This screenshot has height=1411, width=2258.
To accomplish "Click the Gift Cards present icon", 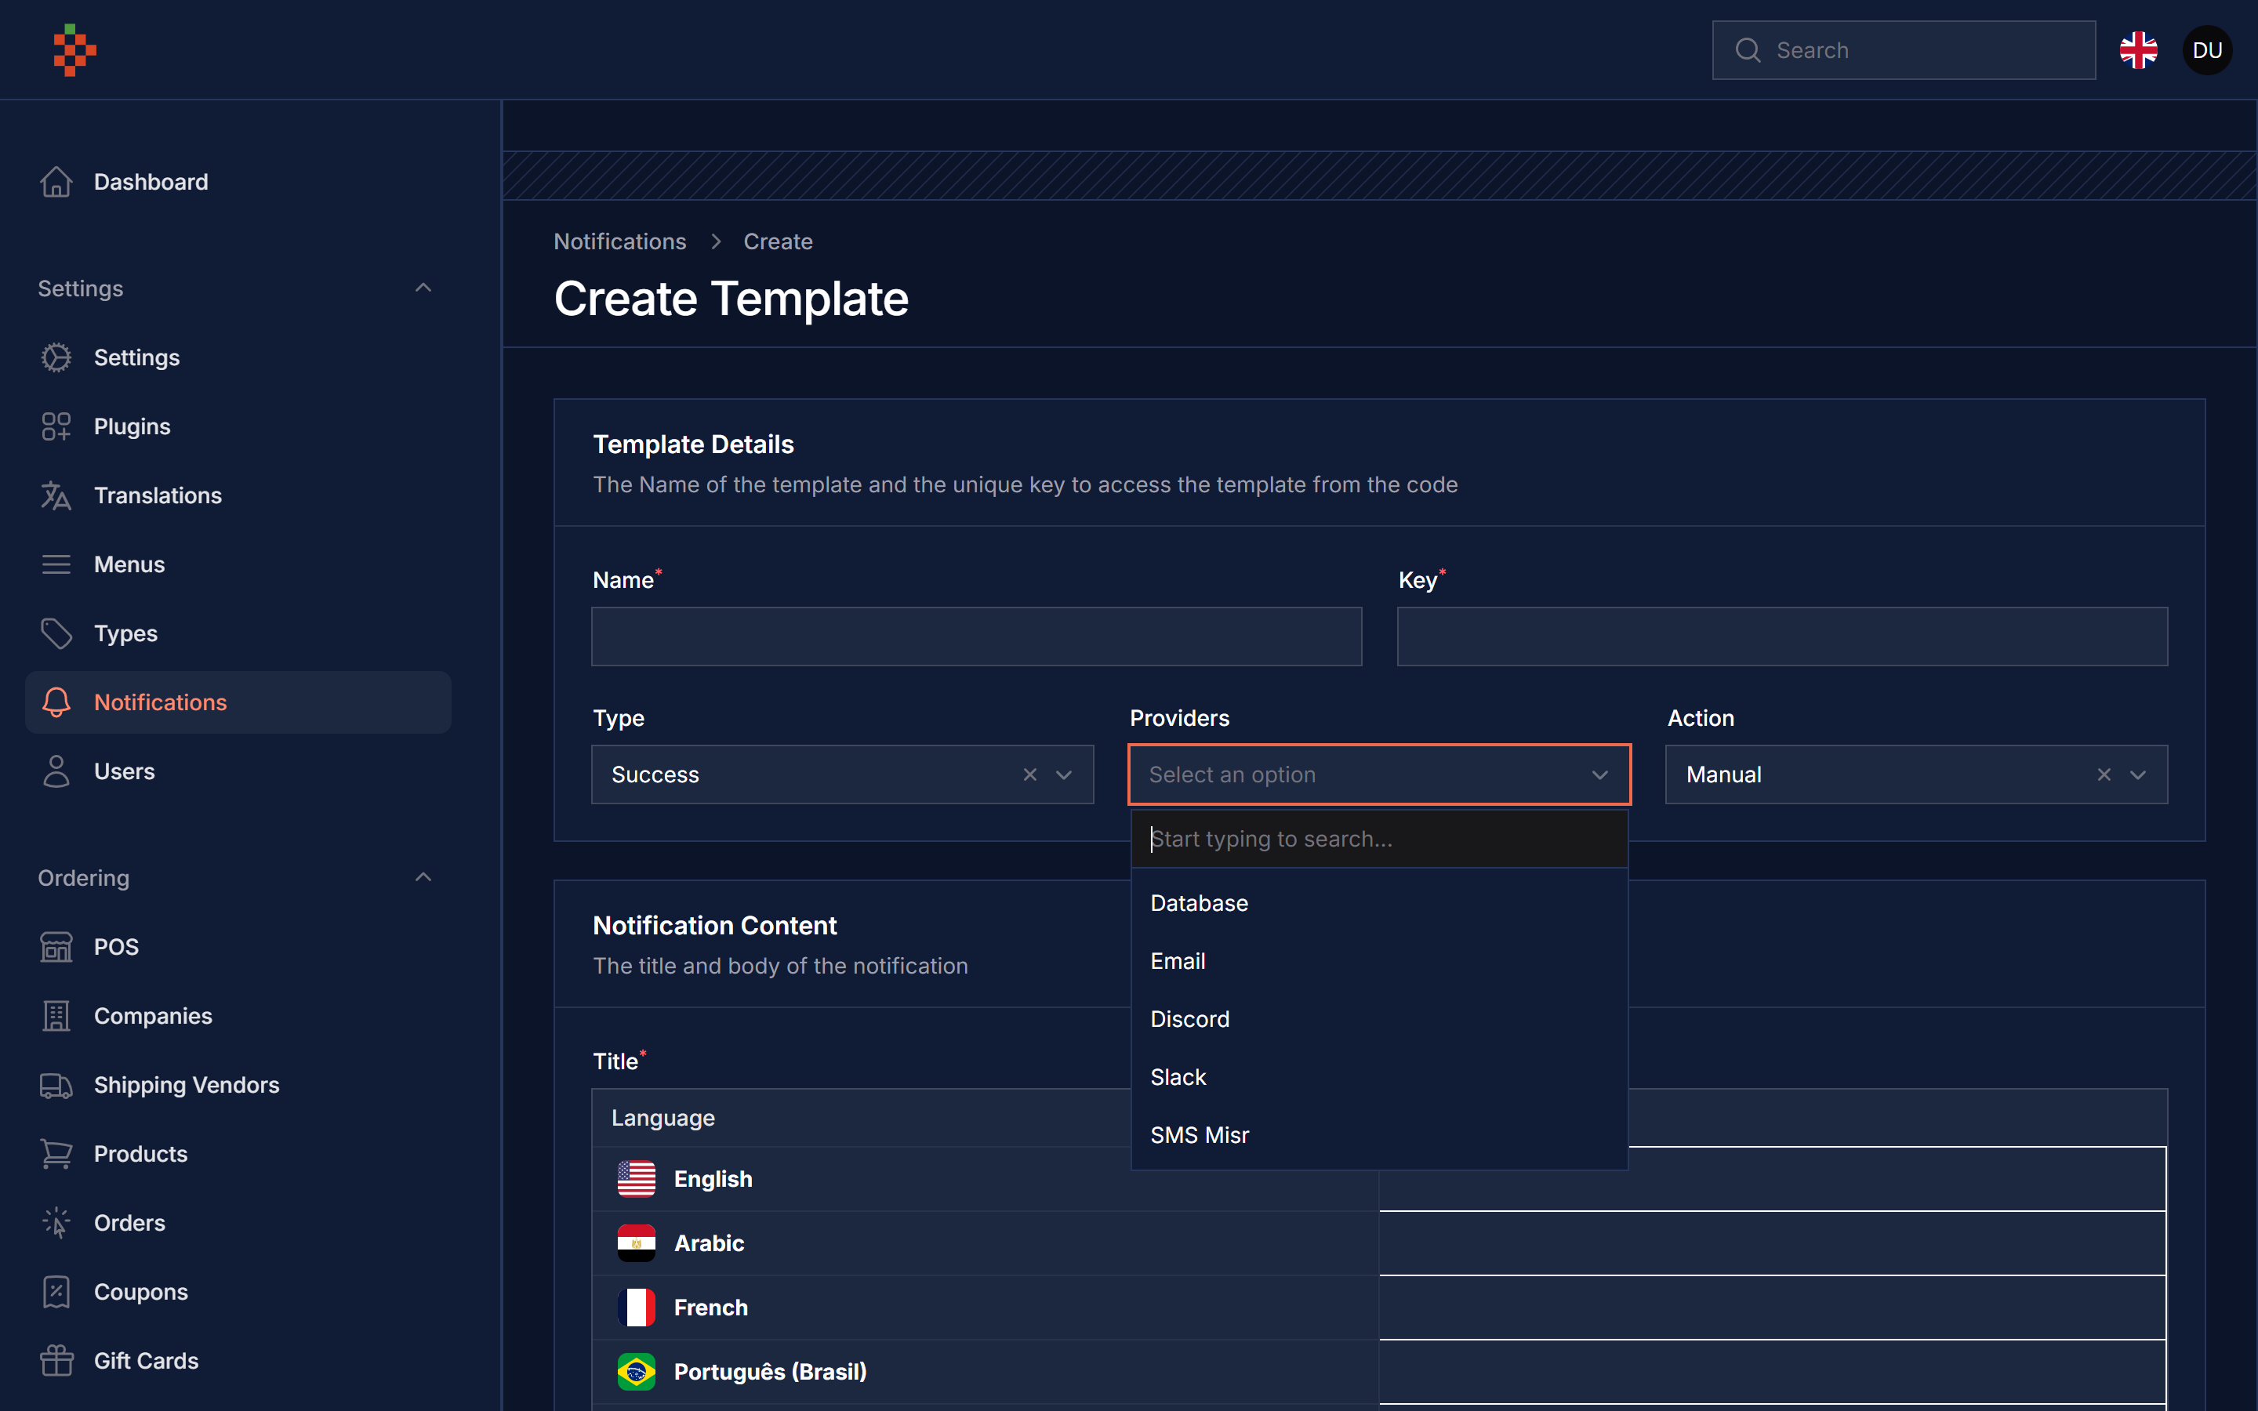I will pyautogui.click(x=56, y=1361).
